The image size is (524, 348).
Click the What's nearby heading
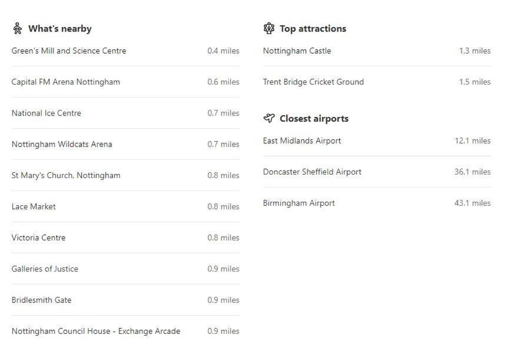pos(60,29)
